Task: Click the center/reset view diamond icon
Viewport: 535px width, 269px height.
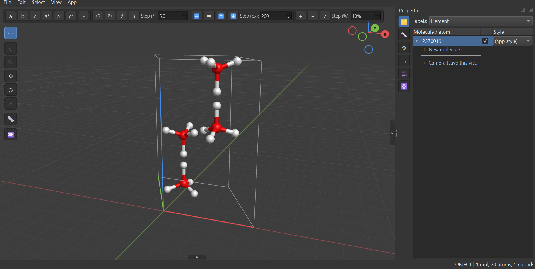Action: tap(83, 16)
